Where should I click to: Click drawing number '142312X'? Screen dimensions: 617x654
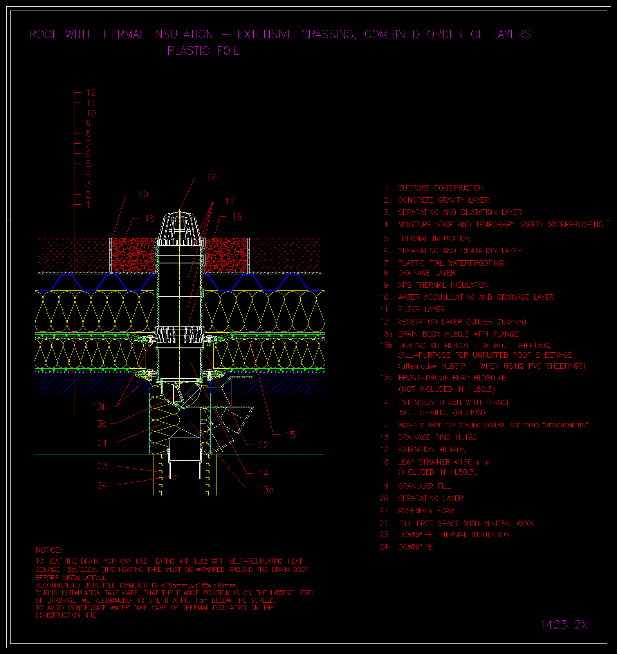(564, 625)
